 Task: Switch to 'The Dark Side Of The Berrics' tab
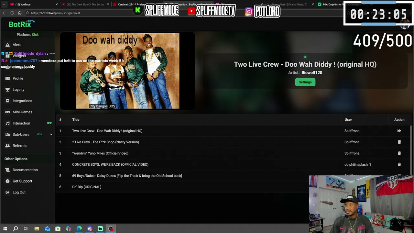click(85, 5)
